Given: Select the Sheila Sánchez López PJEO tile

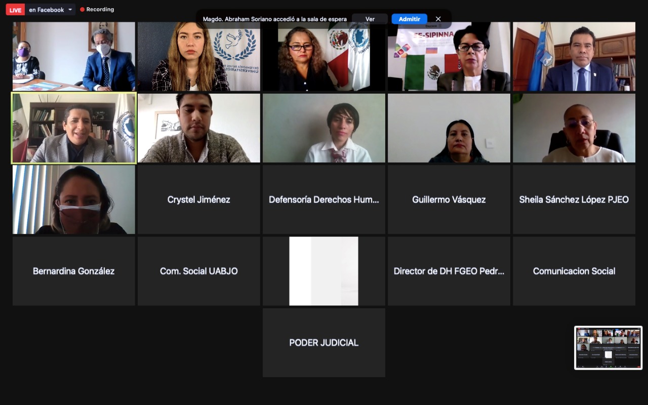Looking at the screenshot, I should tap(574, 199).
